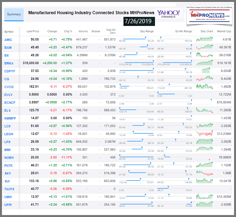The width and height of the screenshot is (236, 217).
Task: Select PATK last price 46.21
Action: click(35, 165)
